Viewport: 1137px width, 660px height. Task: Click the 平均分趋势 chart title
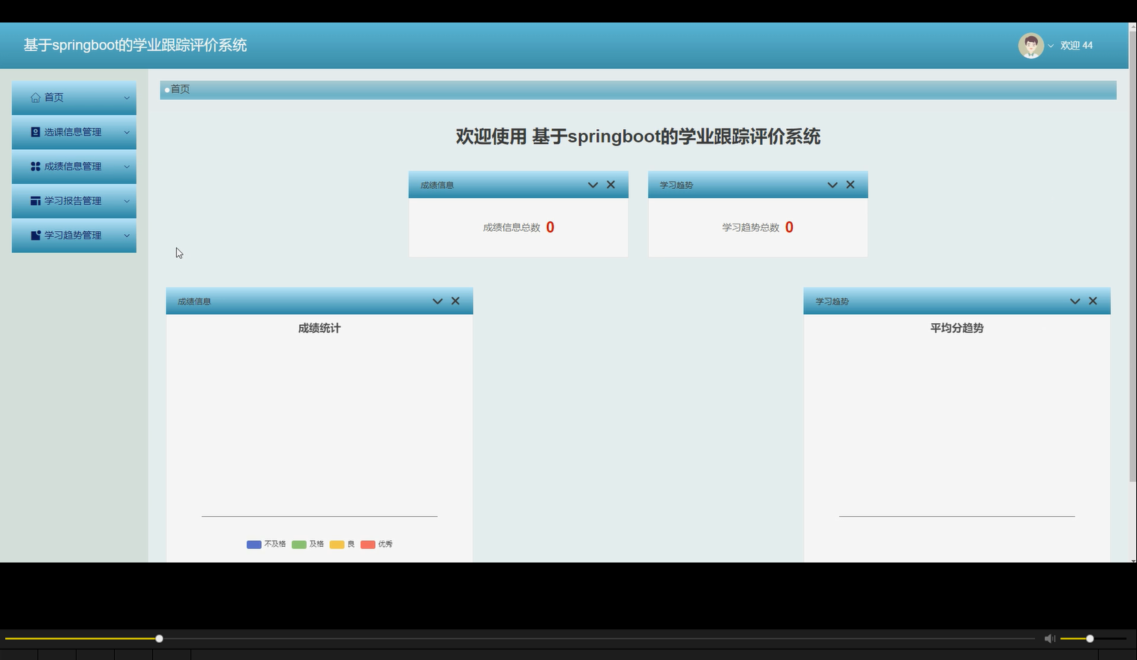point(957,328)
